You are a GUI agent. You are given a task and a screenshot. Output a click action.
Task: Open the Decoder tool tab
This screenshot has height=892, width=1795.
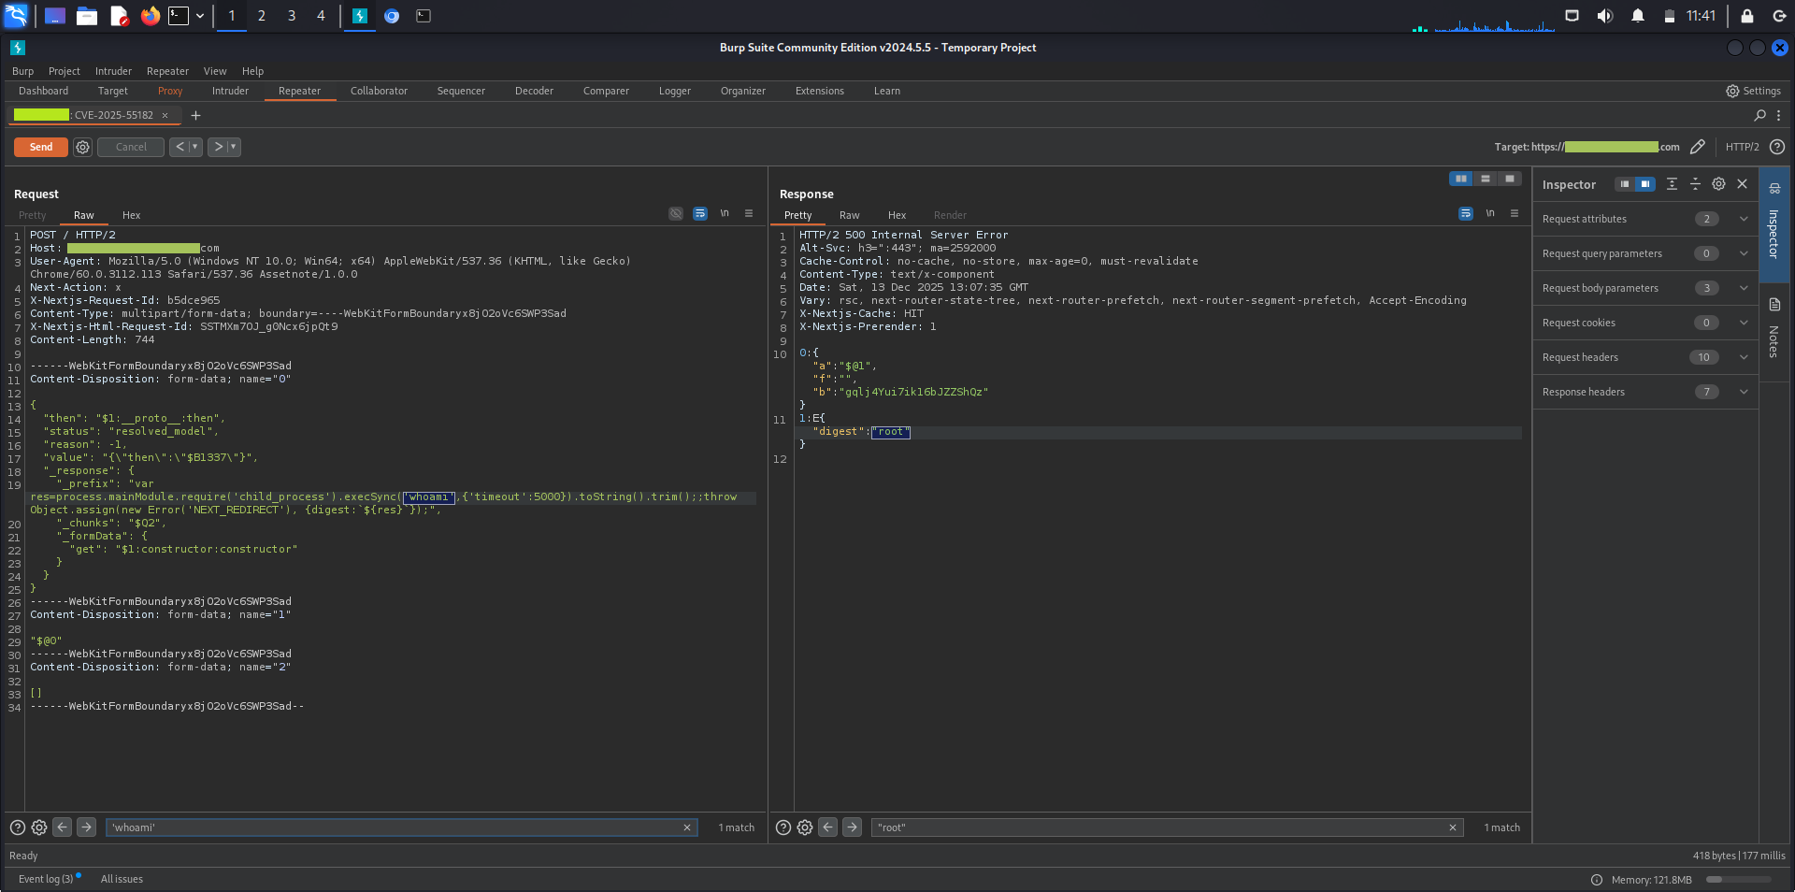click(534, 91)
